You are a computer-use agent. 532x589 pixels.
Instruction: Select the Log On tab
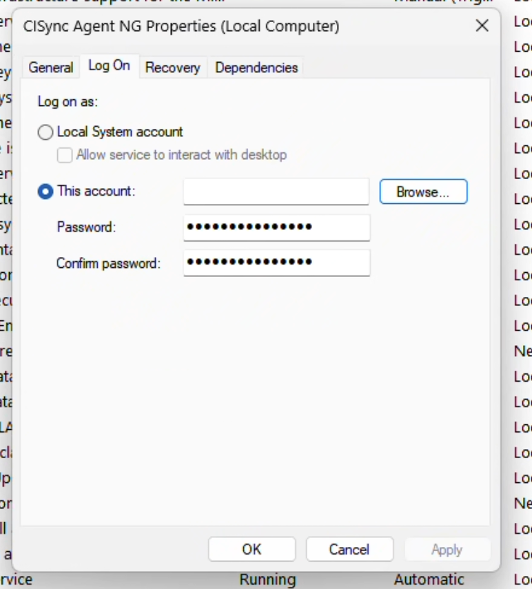pyautogui.click(x=110, y=65)
